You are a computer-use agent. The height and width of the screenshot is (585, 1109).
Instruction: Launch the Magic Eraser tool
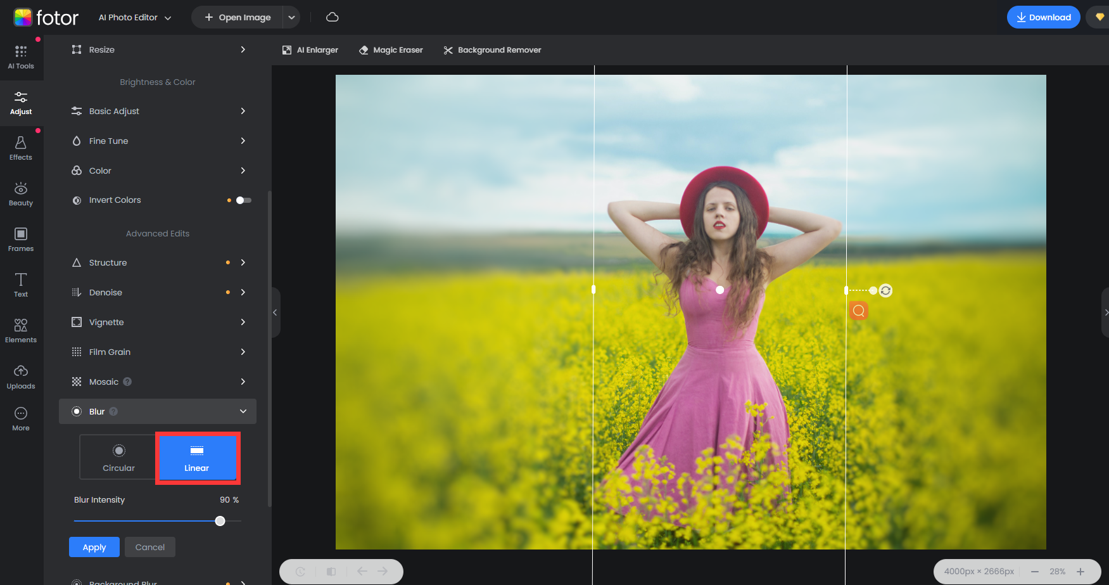pos(391,49)
